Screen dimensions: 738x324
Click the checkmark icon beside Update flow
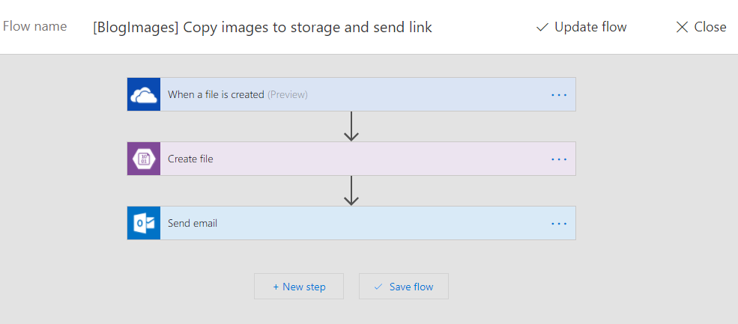542,27
